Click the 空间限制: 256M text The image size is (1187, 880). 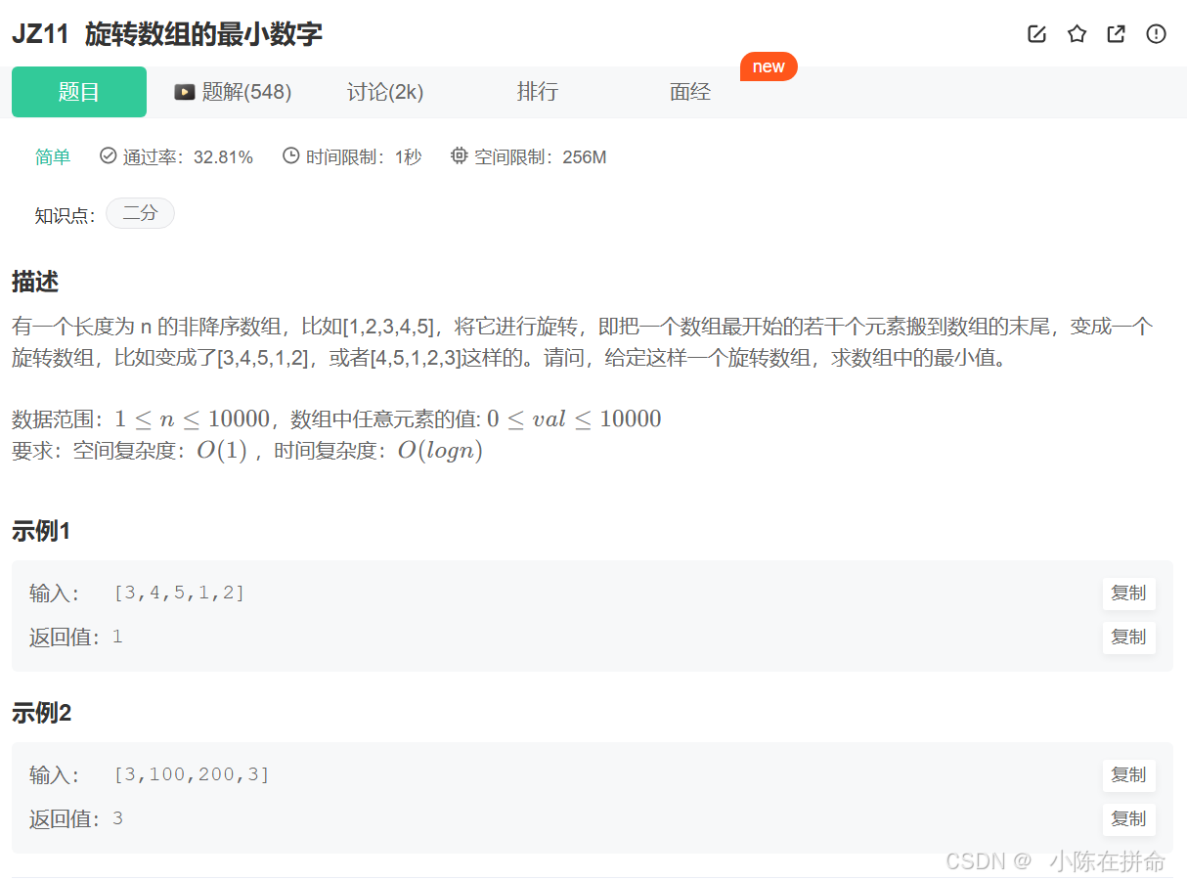coord(541,157)
